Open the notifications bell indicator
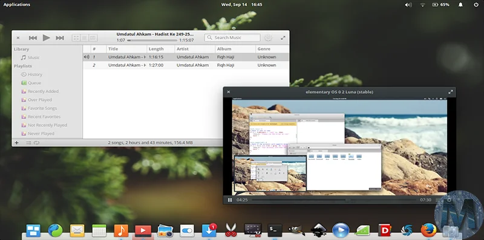The image size is (484, 240). (x=460, y=5)
